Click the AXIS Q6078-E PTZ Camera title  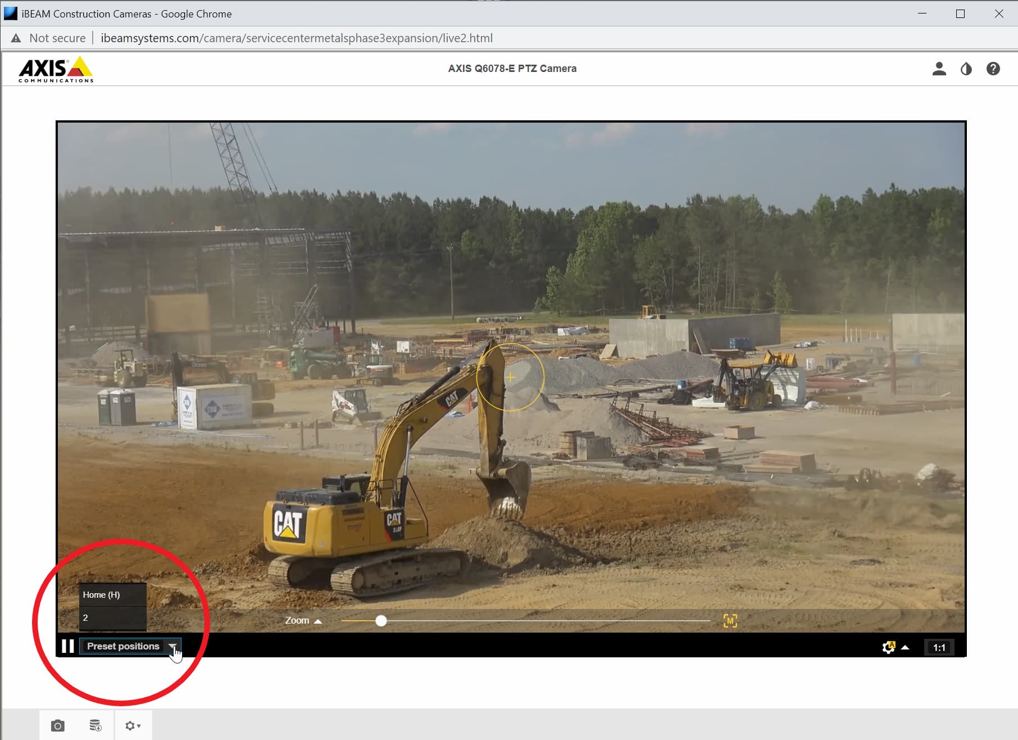512,69
